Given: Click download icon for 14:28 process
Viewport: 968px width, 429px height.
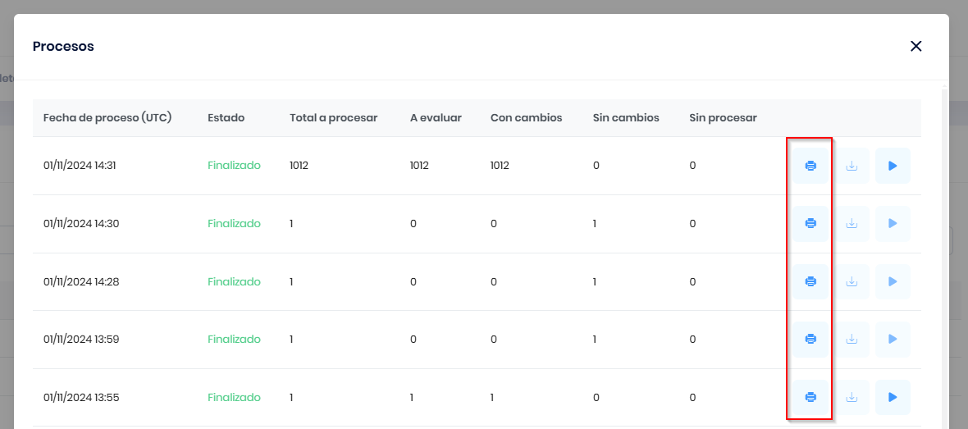Looking at the screenshot, I should [852, 281].
